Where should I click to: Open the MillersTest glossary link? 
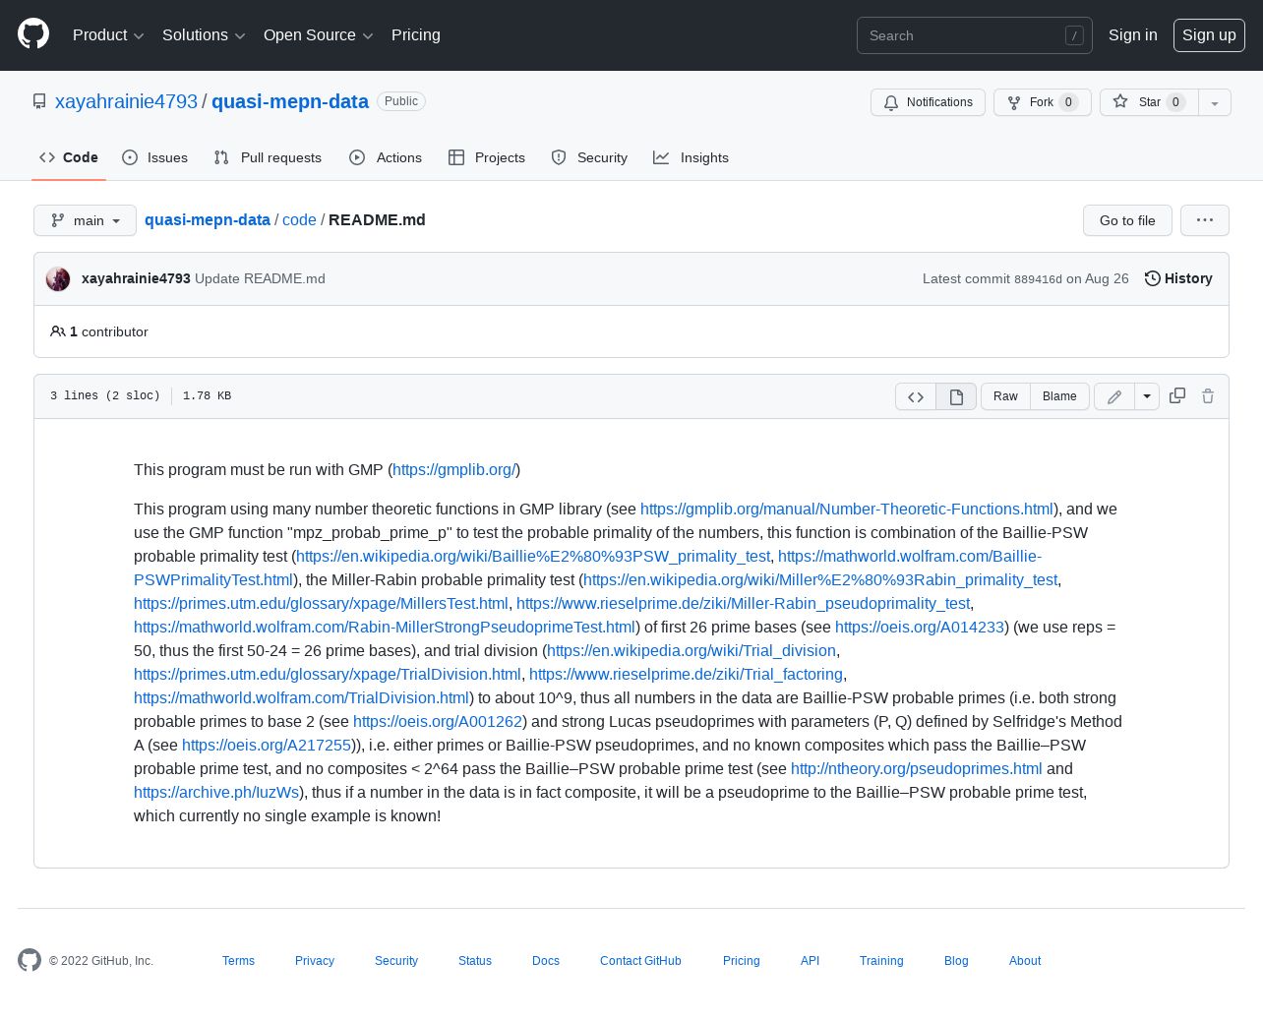(x=321, y=604)
